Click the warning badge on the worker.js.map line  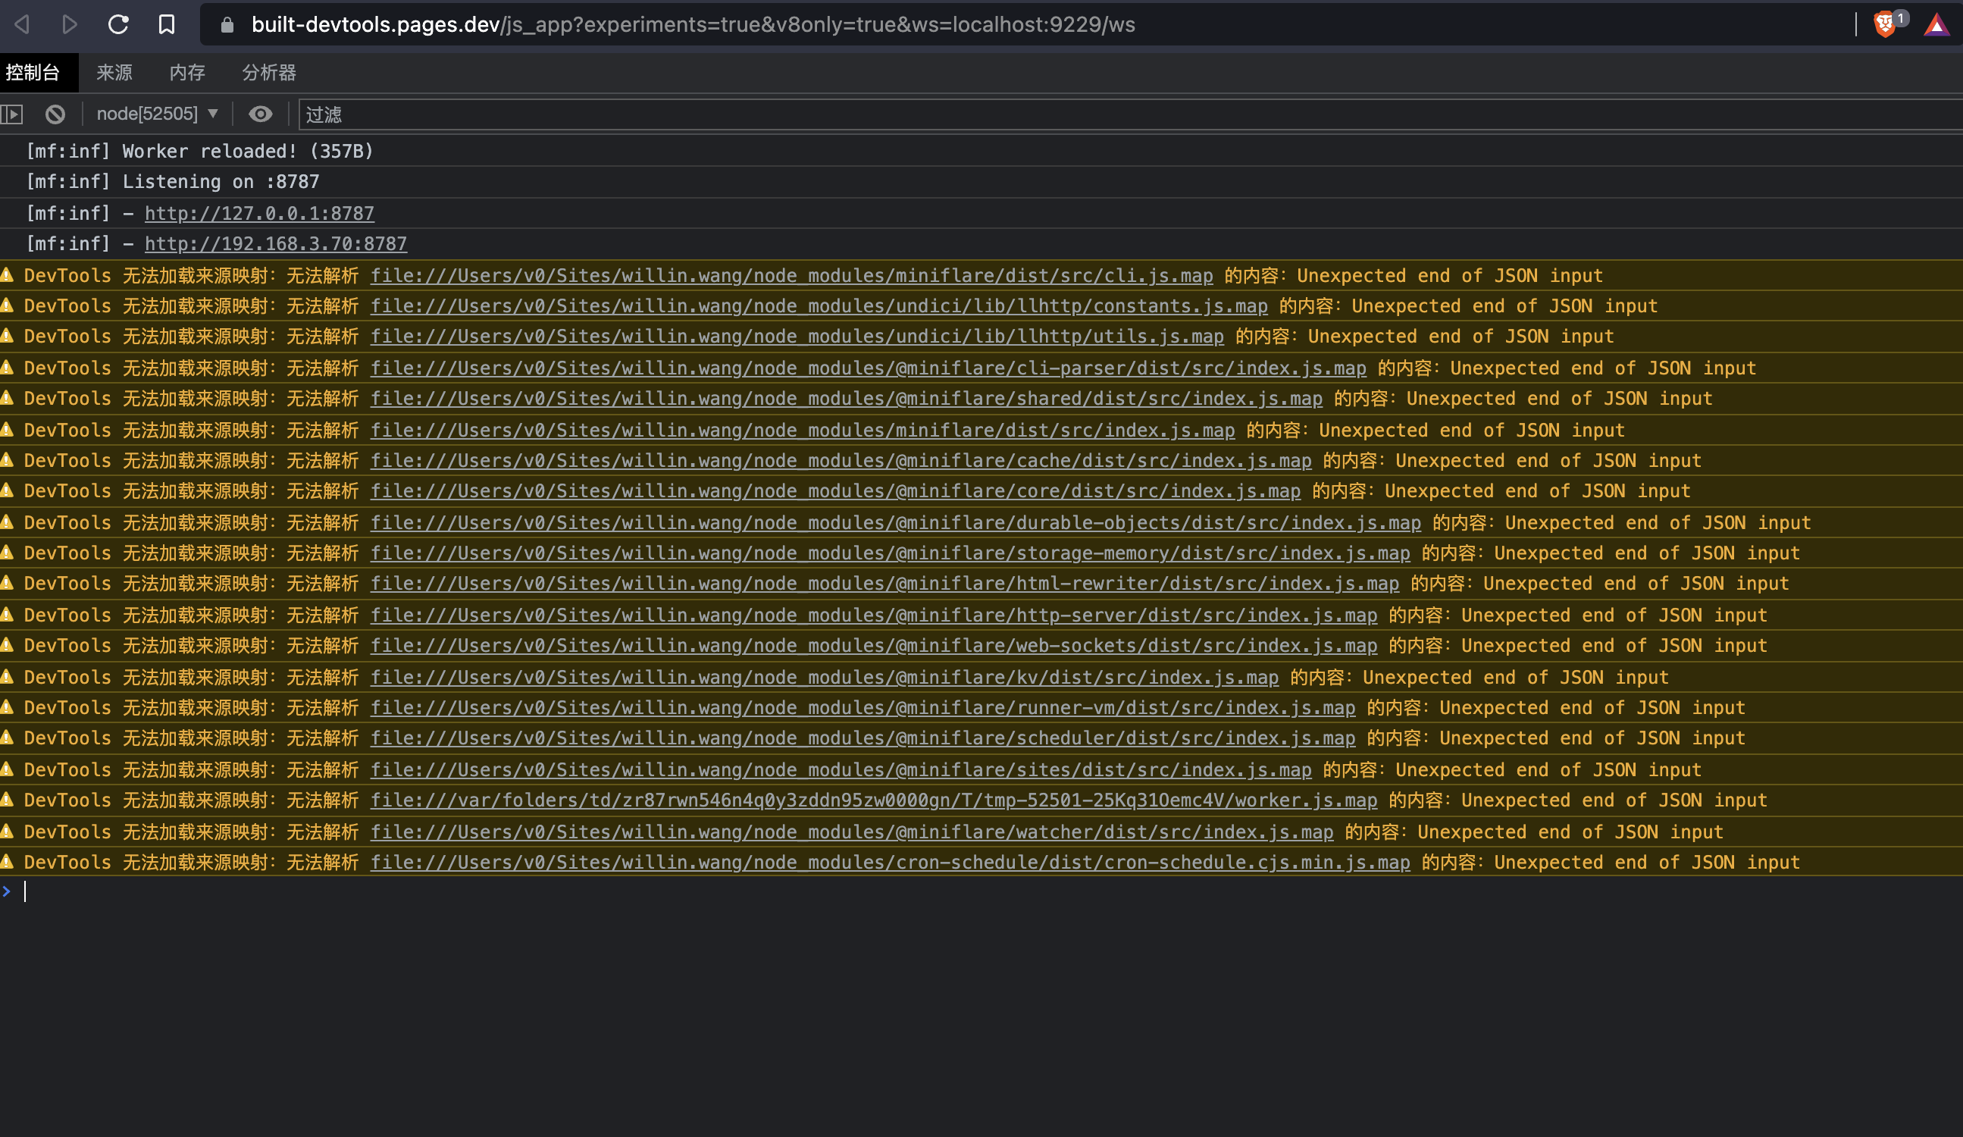pos(8,800)
